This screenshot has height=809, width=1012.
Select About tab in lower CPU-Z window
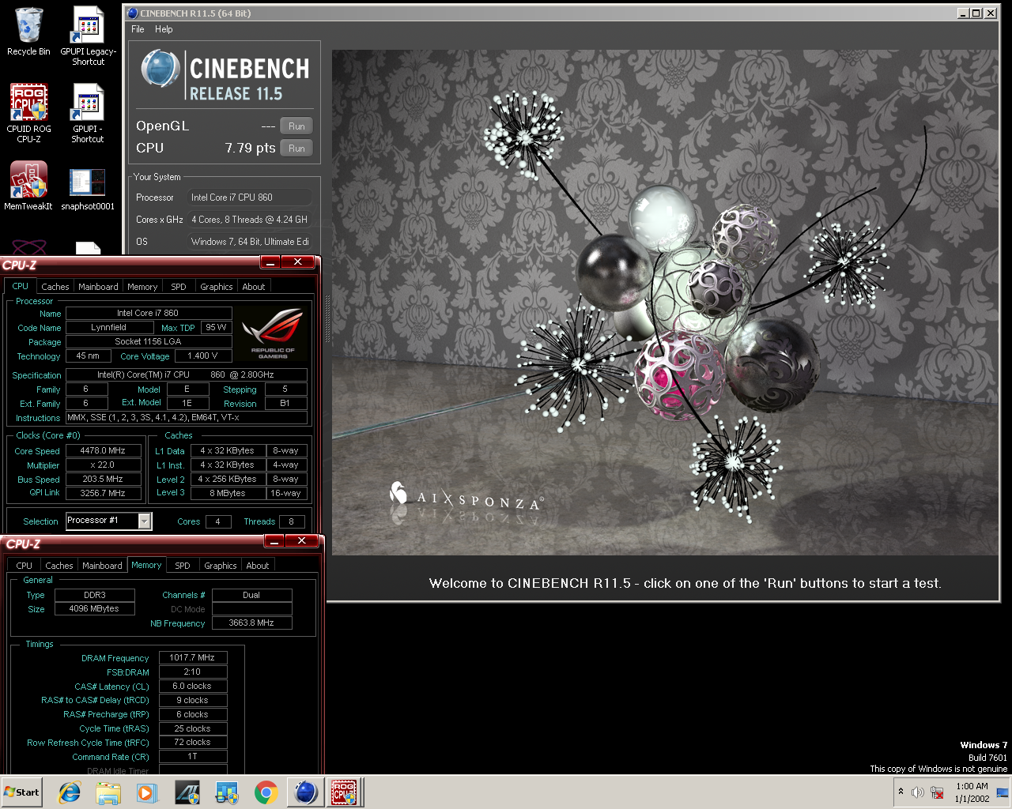tap(258, 566)
